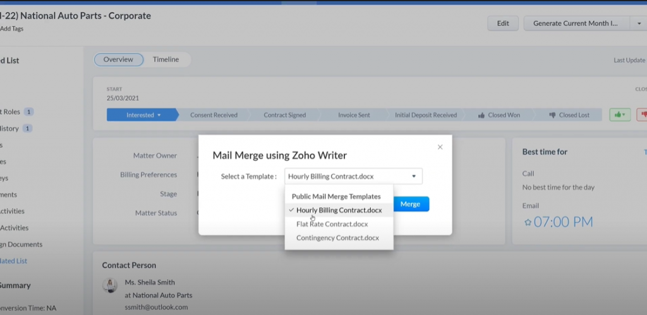Click the Billing Preferences label

[x=148, y=175]
